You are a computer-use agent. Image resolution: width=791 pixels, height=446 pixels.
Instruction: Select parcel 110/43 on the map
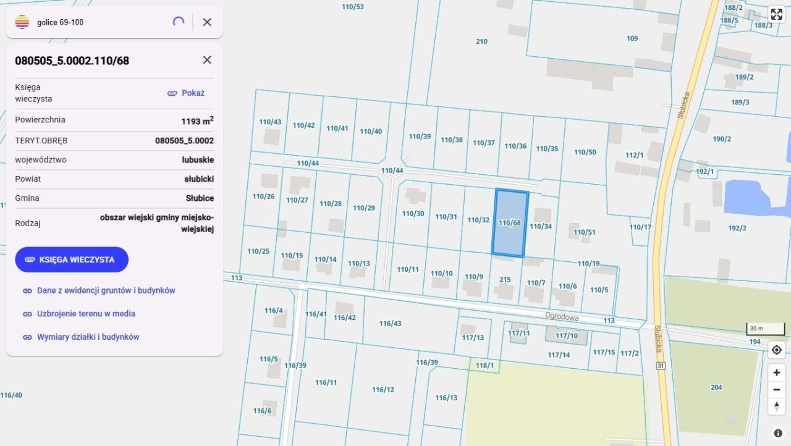[269, 122]
